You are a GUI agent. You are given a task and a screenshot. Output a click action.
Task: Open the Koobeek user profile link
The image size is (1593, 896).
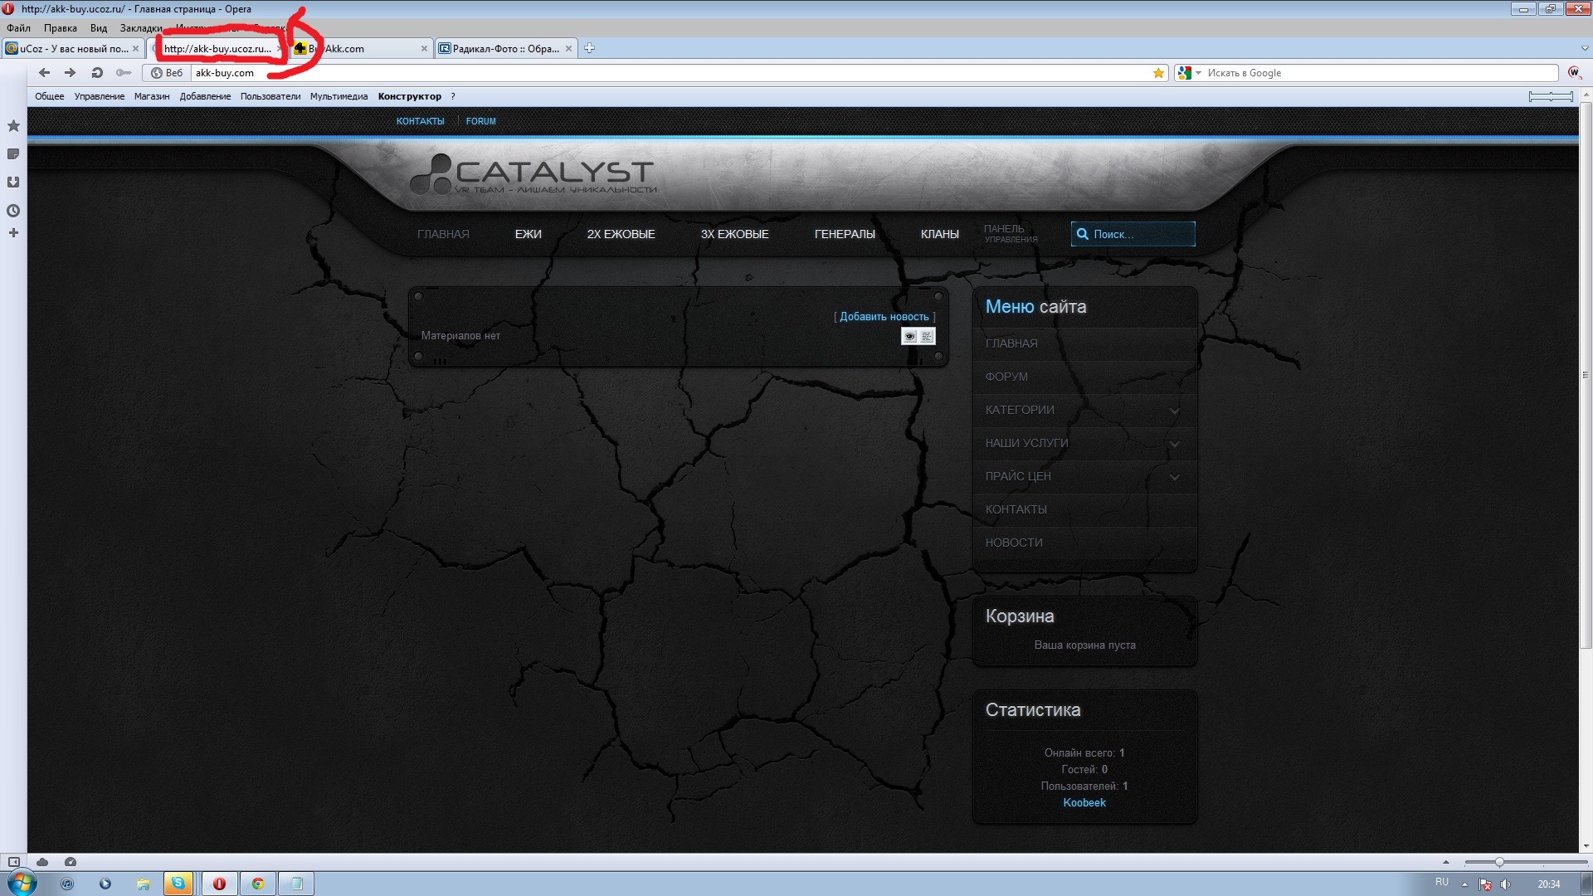[1084, 803]
